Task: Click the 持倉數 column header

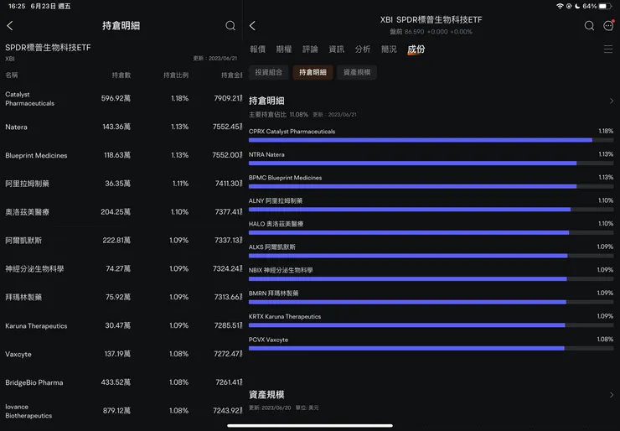Action: click(x=121, y=75)
